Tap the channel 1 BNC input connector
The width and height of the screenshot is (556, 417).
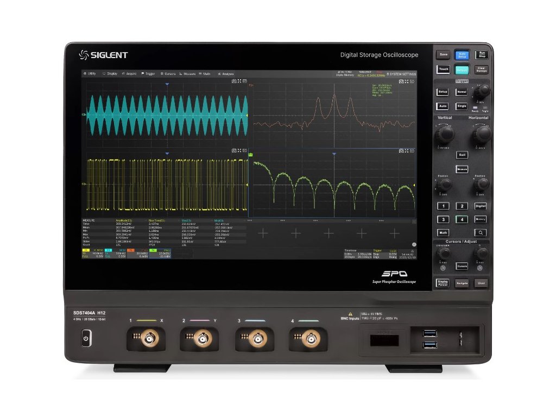click(149, 339)
